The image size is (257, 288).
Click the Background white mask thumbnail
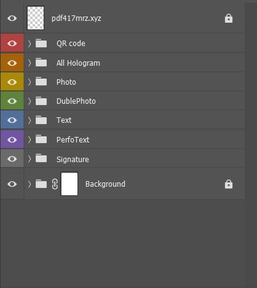(69, 184)
